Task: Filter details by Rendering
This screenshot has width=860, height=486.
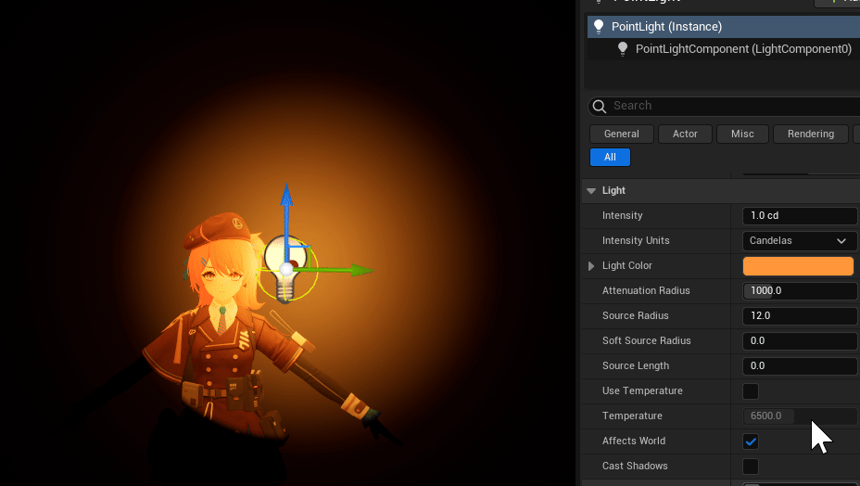Action: pos(811,134)
